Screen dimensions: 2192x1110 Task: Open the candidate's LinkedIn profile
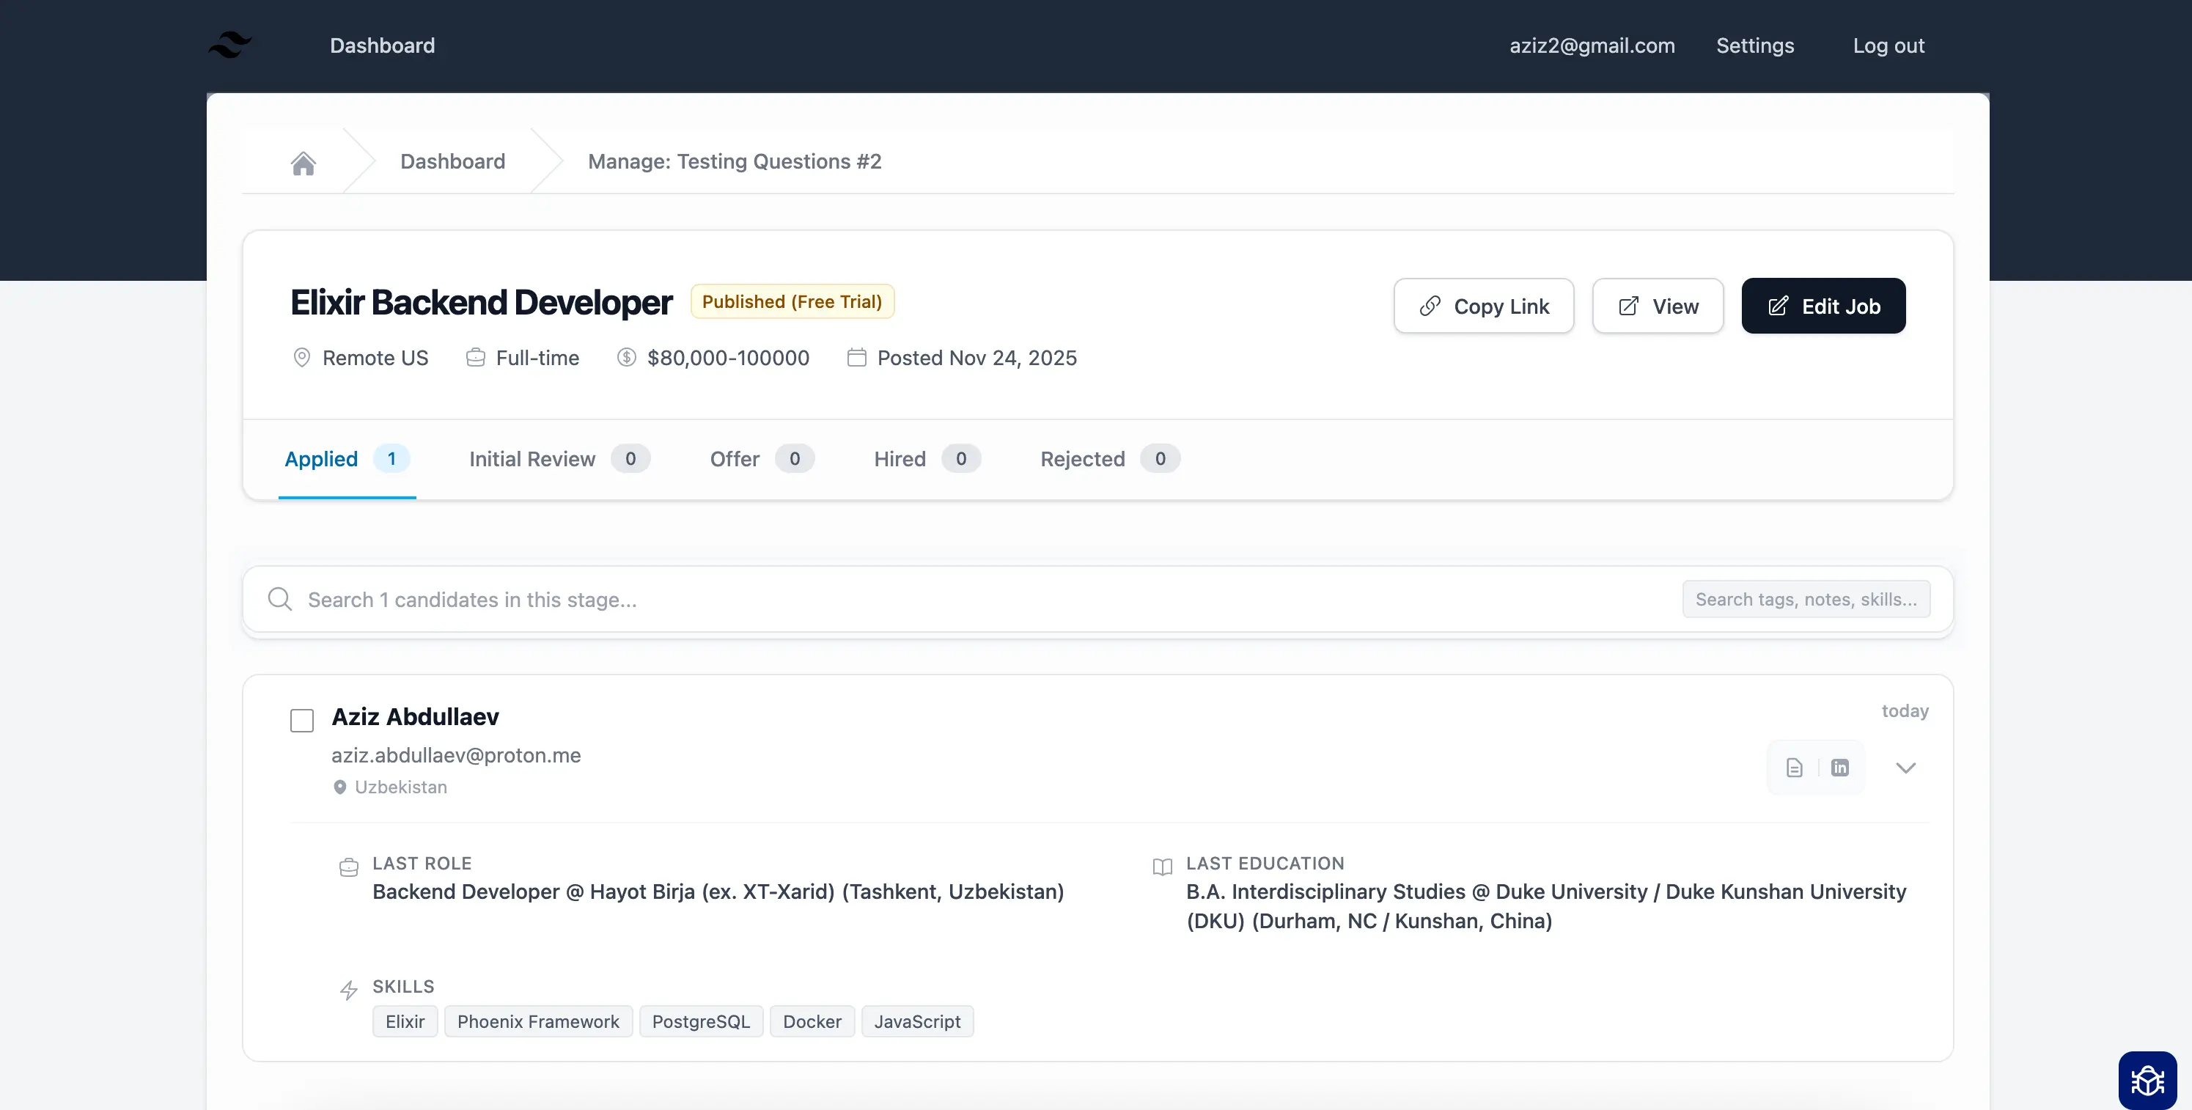(x=1841, y=767)
